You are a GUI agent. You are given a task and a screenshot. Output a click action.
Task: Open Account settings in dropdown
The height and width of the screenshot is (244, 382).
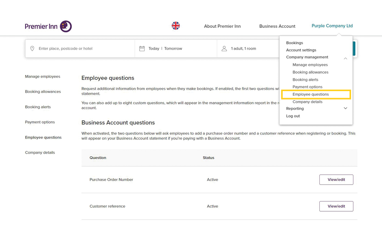301,50
